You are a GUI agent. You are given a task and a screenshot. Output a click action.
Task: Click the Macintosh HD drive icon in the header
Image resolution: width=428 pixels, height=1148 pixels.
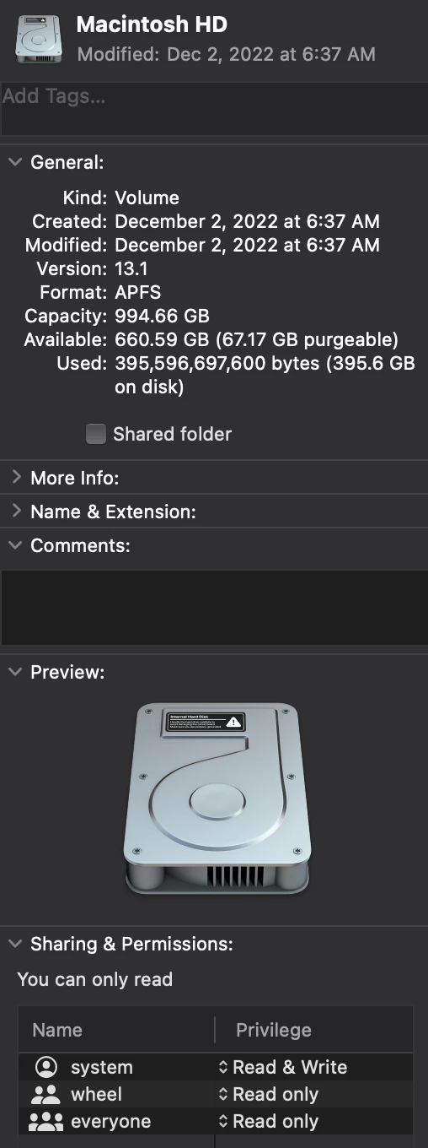39,37
